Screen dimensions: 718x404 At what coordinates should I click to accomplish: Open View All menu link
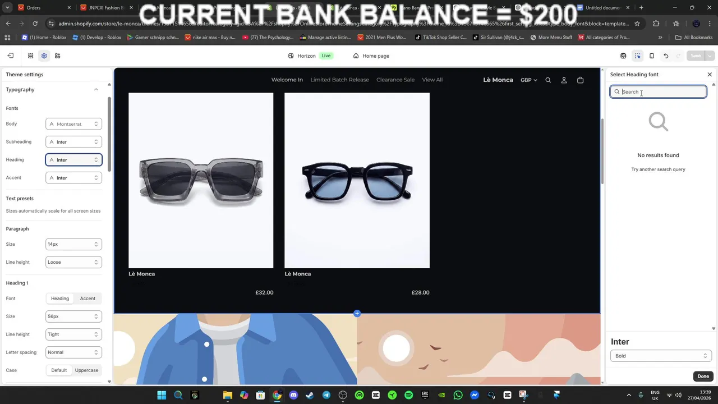[x=432, y=80]
